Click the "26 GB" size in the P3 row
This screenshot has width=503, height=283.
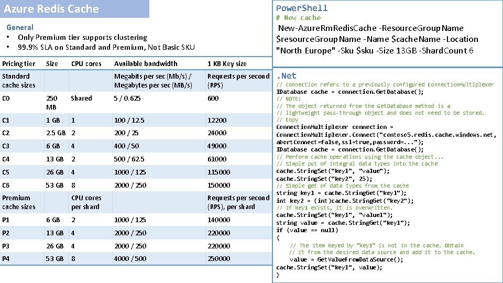55,246
